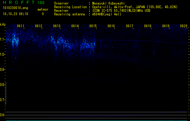Click the version number 1.0.0
This screenshot has height=121, width=190.
(x=41, y=3)
